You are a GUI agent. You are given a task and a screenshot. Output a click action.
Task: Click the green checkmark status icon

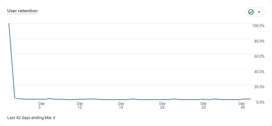[x=251, y=12]
